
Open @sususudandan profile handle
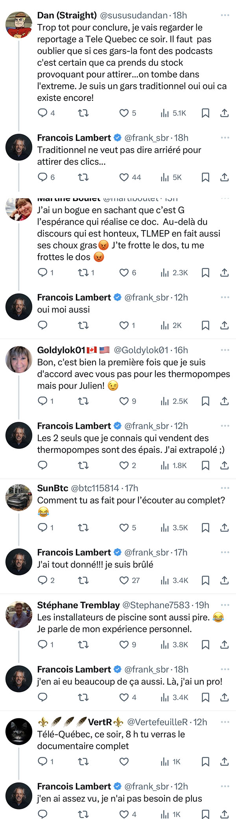[134, 15]
